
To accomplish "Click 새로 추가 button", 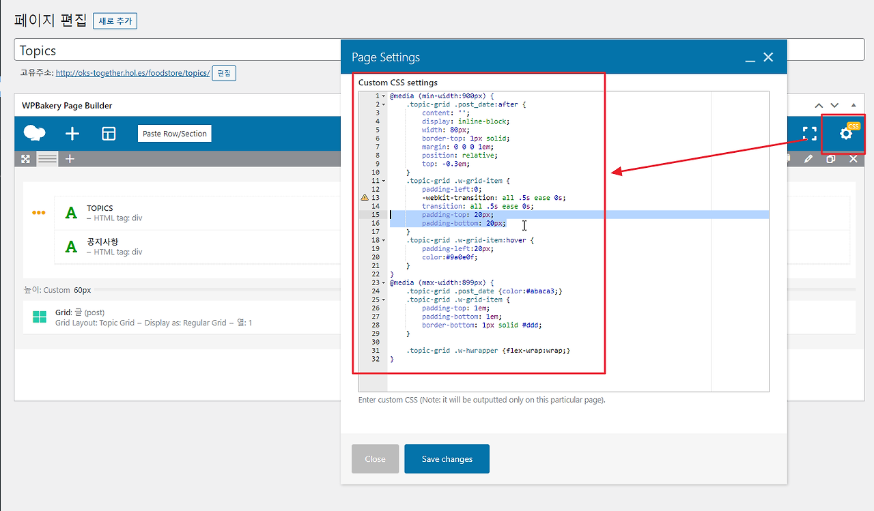I will click(x=115, y=21).
